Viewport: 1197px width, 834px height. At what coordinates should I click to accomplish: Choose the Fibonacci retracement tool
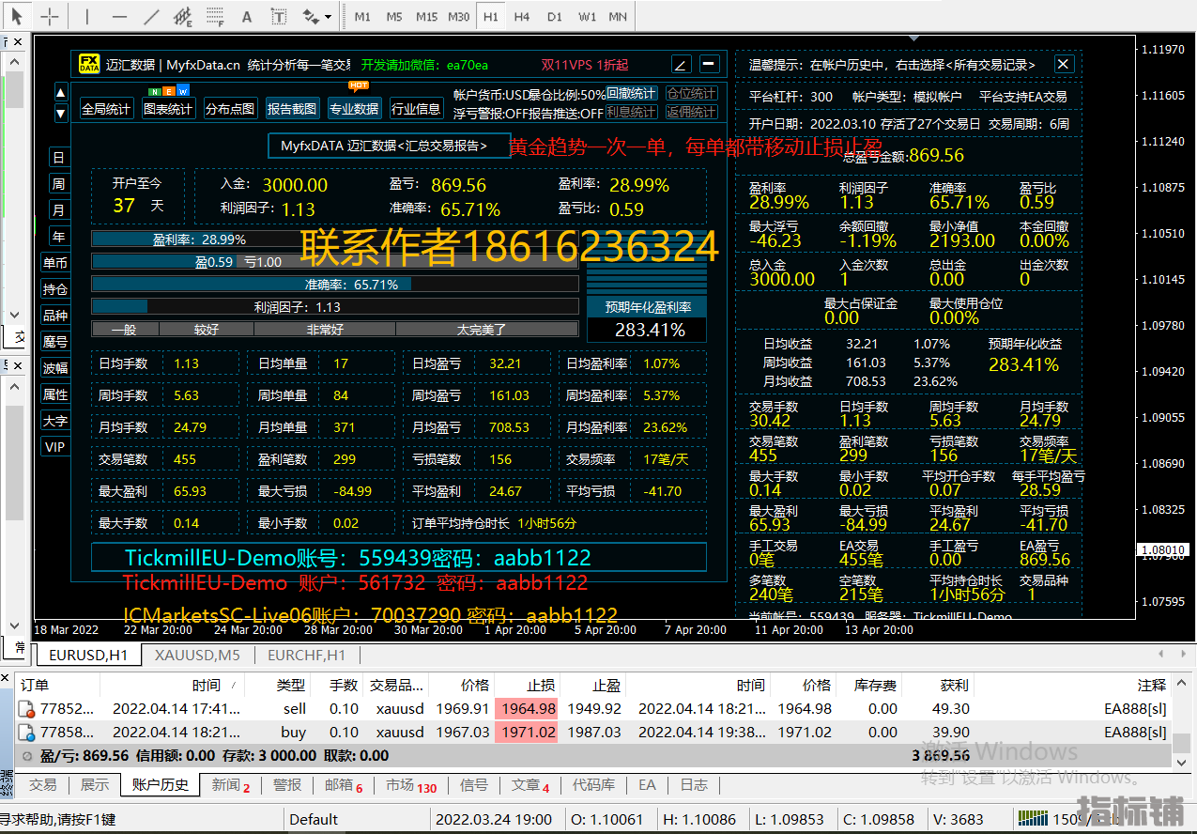coord(215,16)
